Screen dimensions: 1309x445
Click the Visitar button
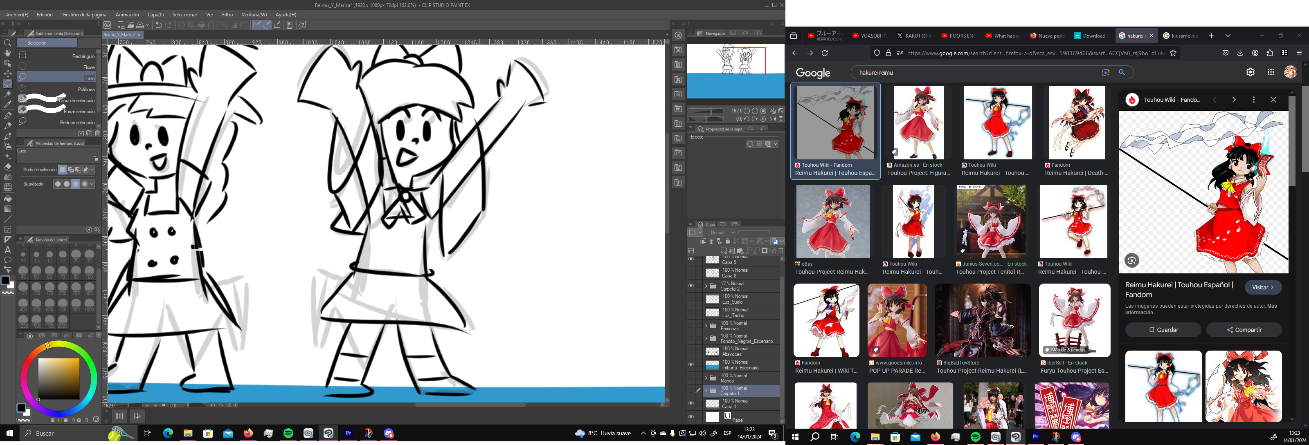[1263, 287]
